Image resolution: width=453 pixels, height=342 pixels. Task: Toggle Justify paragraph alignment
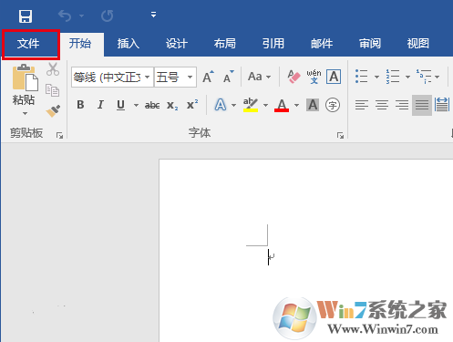click(422, 105)
